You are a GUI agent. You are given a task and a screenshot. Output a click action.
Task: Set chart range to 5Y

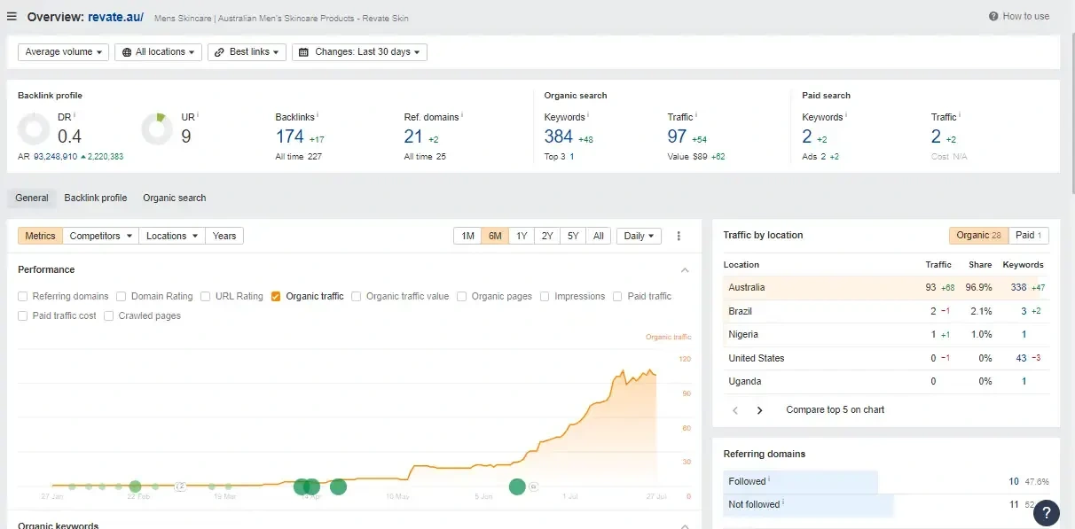(574, 236)
